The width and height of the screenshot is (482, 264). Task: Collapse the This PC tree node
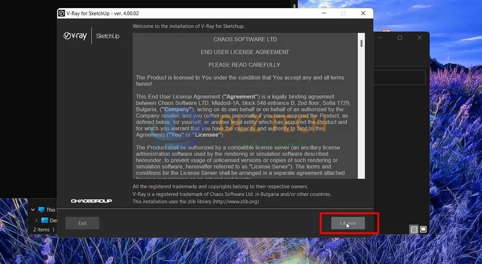click(x=32, y=209)
